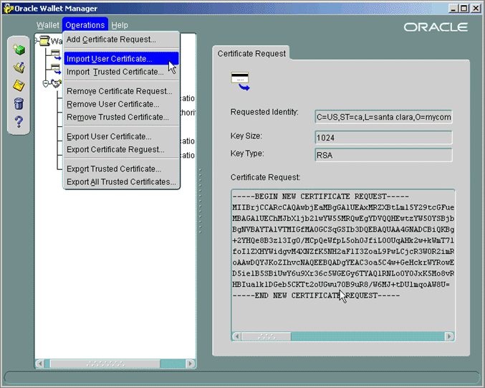Choose Remove Trusted Certificate...
The width and height of the screenshot is (485, 388).
pos(121,118)
